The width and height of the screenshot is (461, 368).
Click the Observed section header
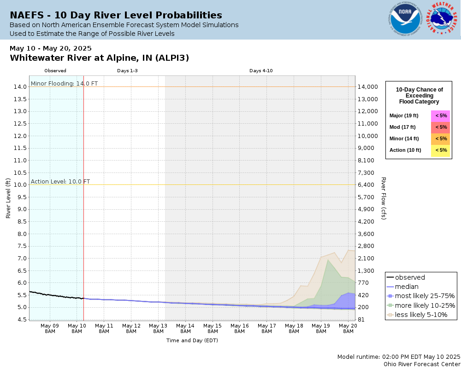[55, 71]
